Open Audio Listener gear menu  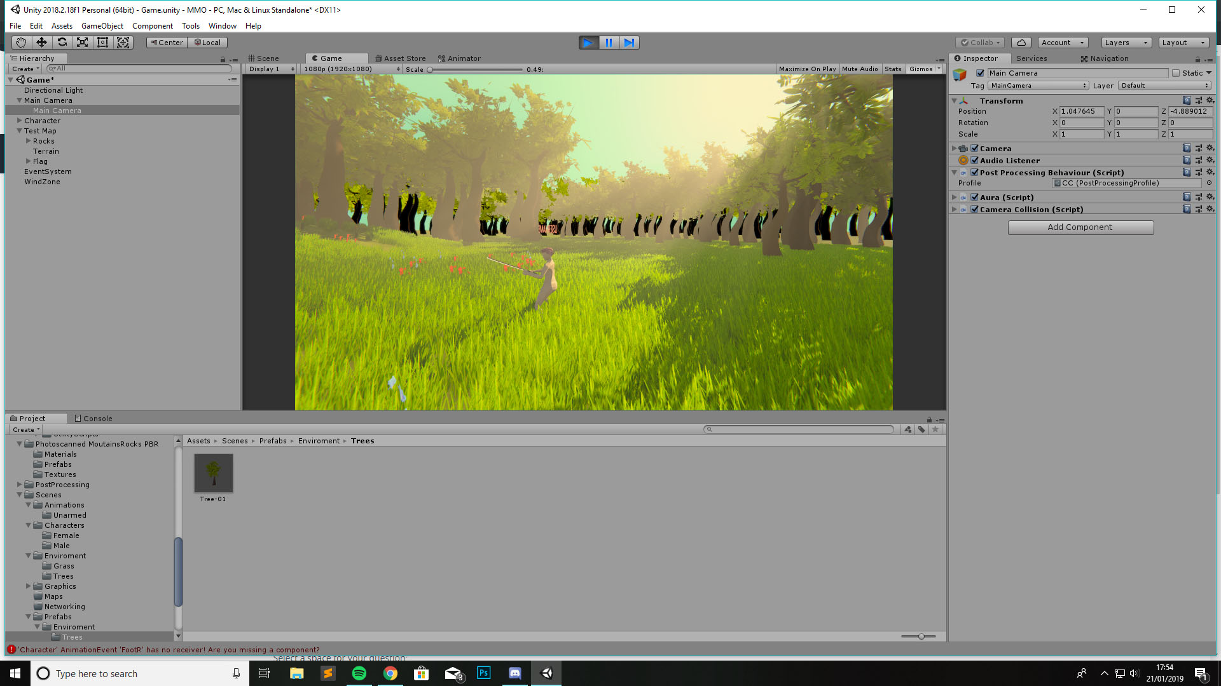click(x=1210, y=160)
